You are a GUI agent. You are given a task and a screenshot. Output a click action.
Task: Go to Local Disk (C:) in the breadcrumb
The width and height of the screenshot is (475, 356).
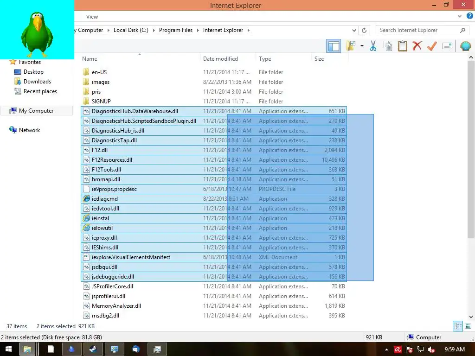pos(131,30)
